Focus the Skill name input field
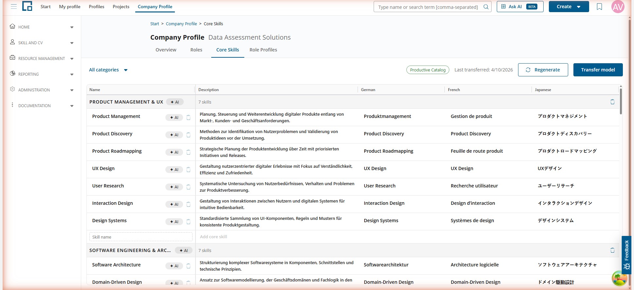Image resolution: width=634 pixels, height=290 pixels. pos(141,237)
